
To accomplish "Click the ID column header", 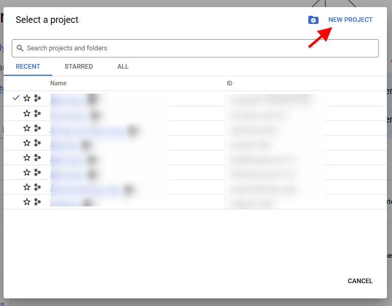I will pos(230,83).
